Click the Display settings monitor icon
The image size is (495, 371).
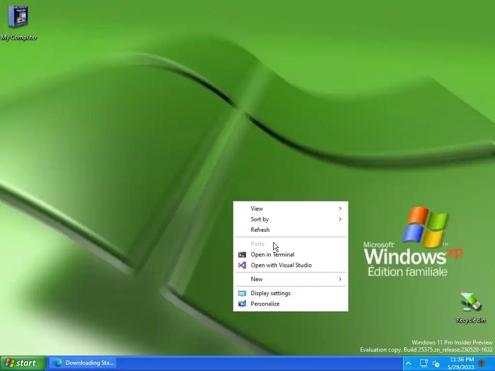click(242, 293)
